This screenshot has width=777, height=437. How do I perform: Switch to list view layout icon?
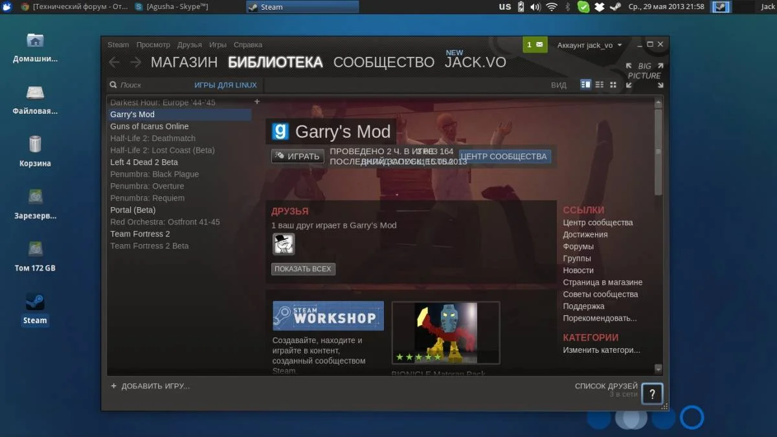coord(600,85)
